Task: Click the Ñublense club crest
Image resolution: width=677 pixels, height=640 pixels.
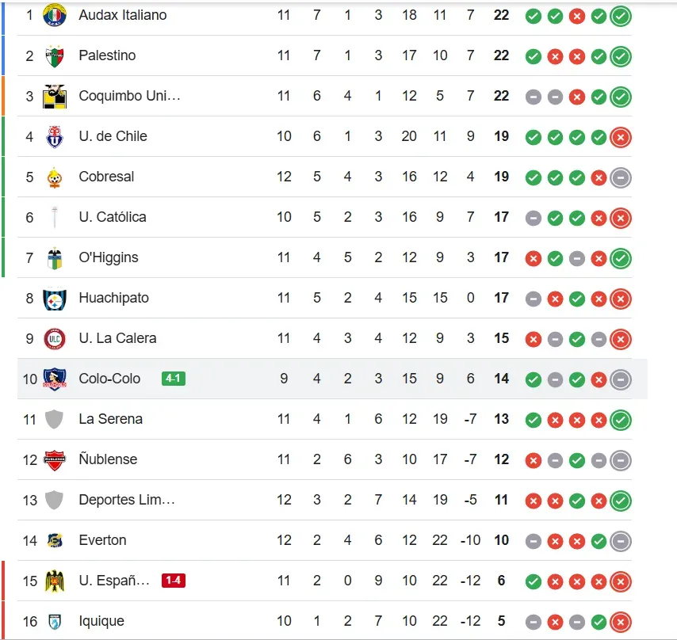Action: [54, 459]
